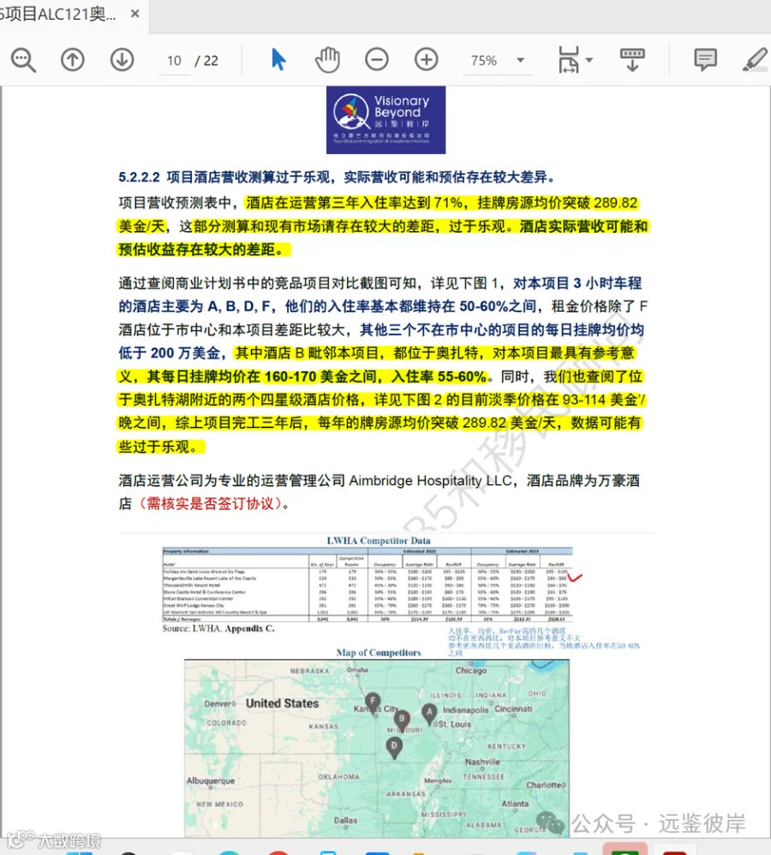Click the Map of Competitors title
Screen dimensions: 771x855
379,652
